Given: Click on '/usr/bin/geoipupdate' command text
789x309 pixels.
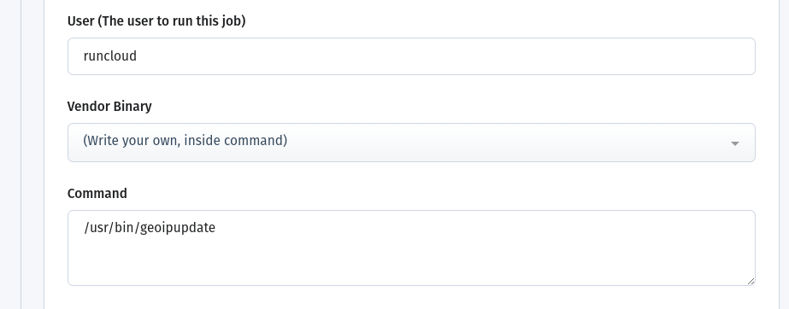Looking at the screenshot, I should (150, 228).
